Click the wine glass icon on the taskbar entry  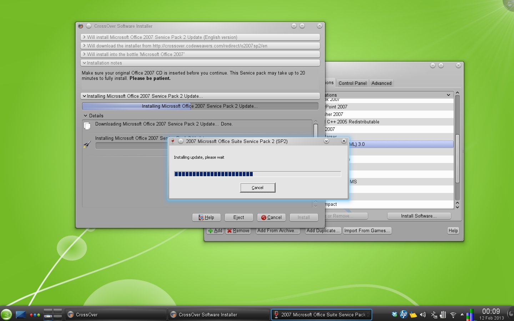276,315
